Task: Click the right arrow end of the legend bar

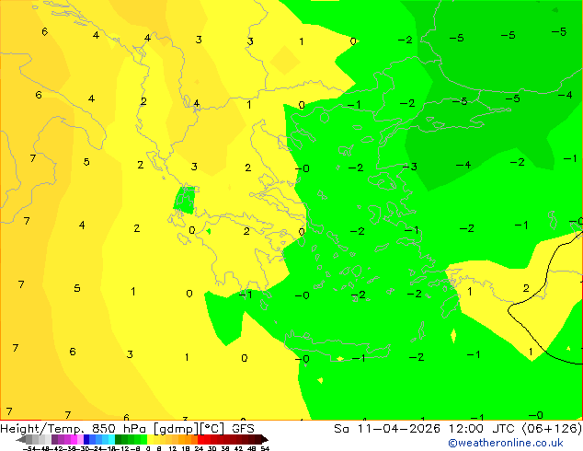Action: click(265, 440)
